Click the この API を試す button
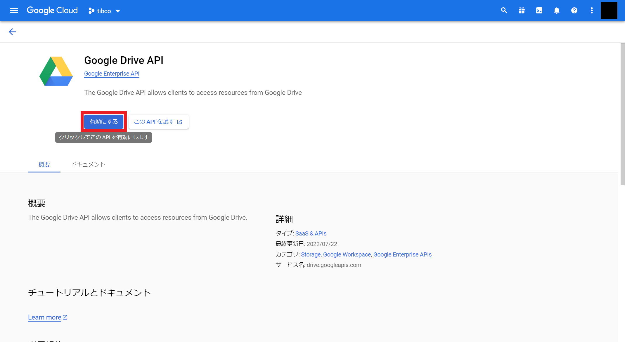The height and width of the screenshot is (342, 625). (158, 122)
